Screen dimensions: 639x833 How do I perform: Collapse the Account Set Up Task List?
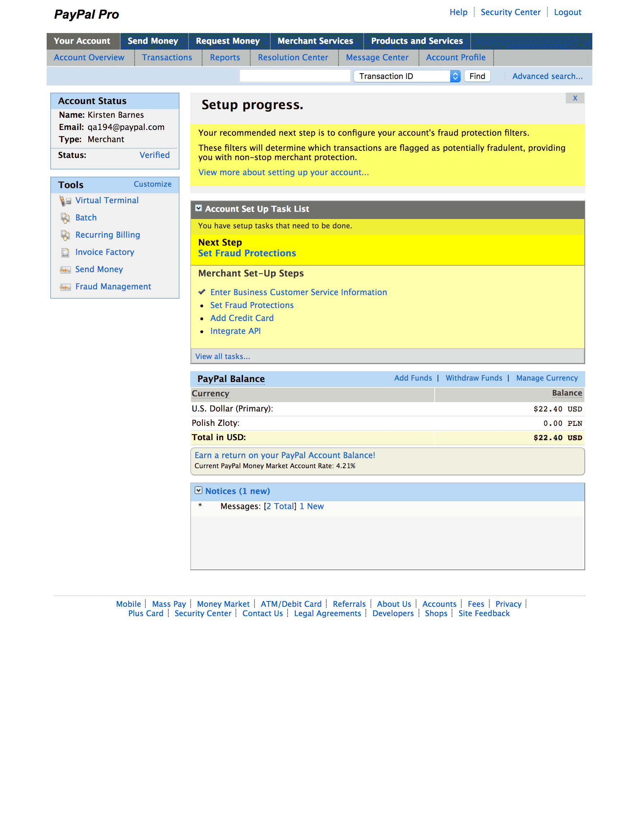199,209
